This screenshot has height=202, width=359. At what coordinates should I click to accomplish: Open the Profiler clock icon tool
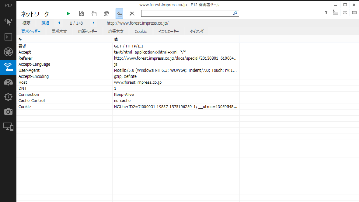click(8, 97)
